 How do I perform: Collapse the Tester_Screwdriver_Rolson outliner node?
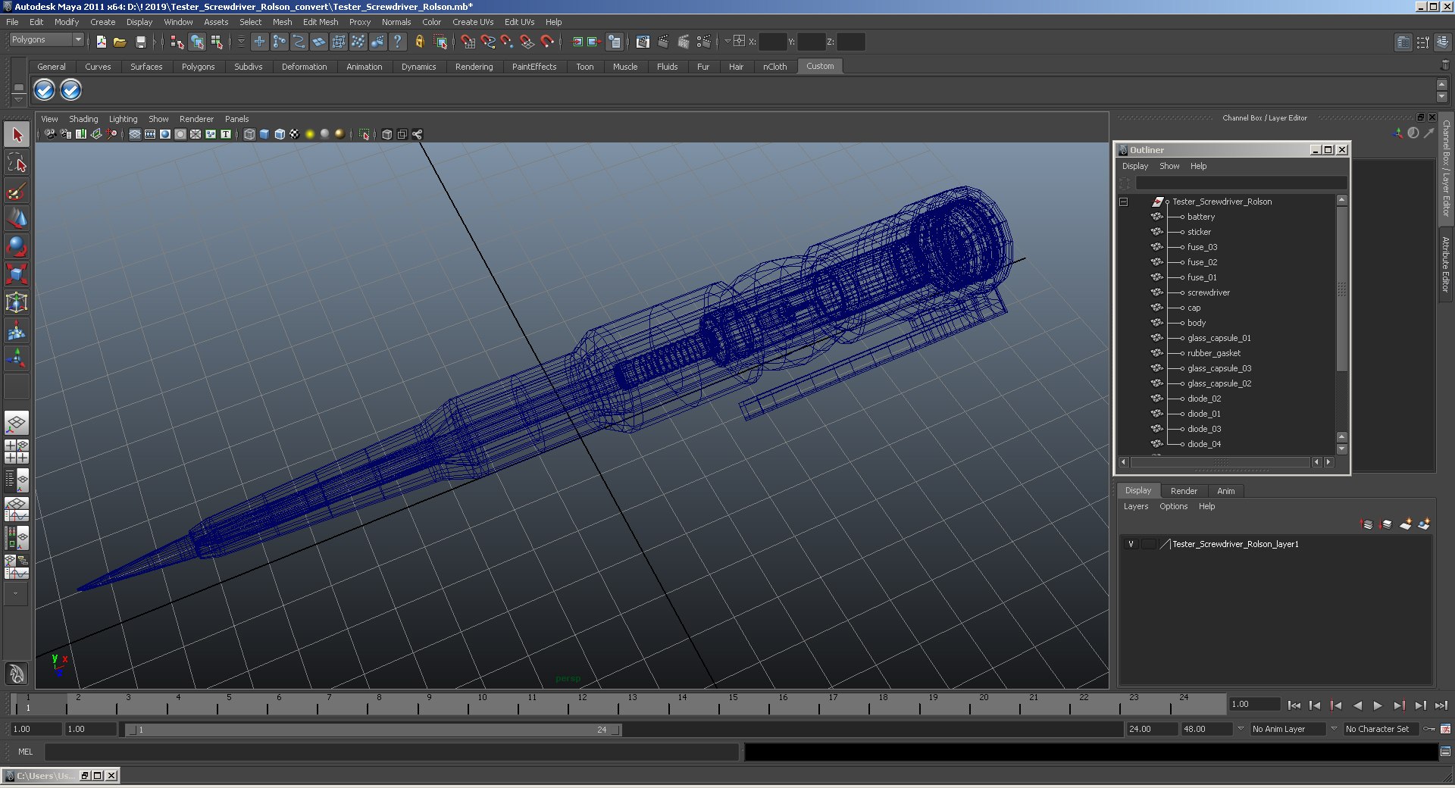point(1124,202)
